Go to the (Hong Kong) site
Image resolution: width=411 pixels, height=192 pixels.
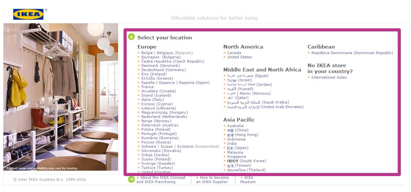(242, 134)
